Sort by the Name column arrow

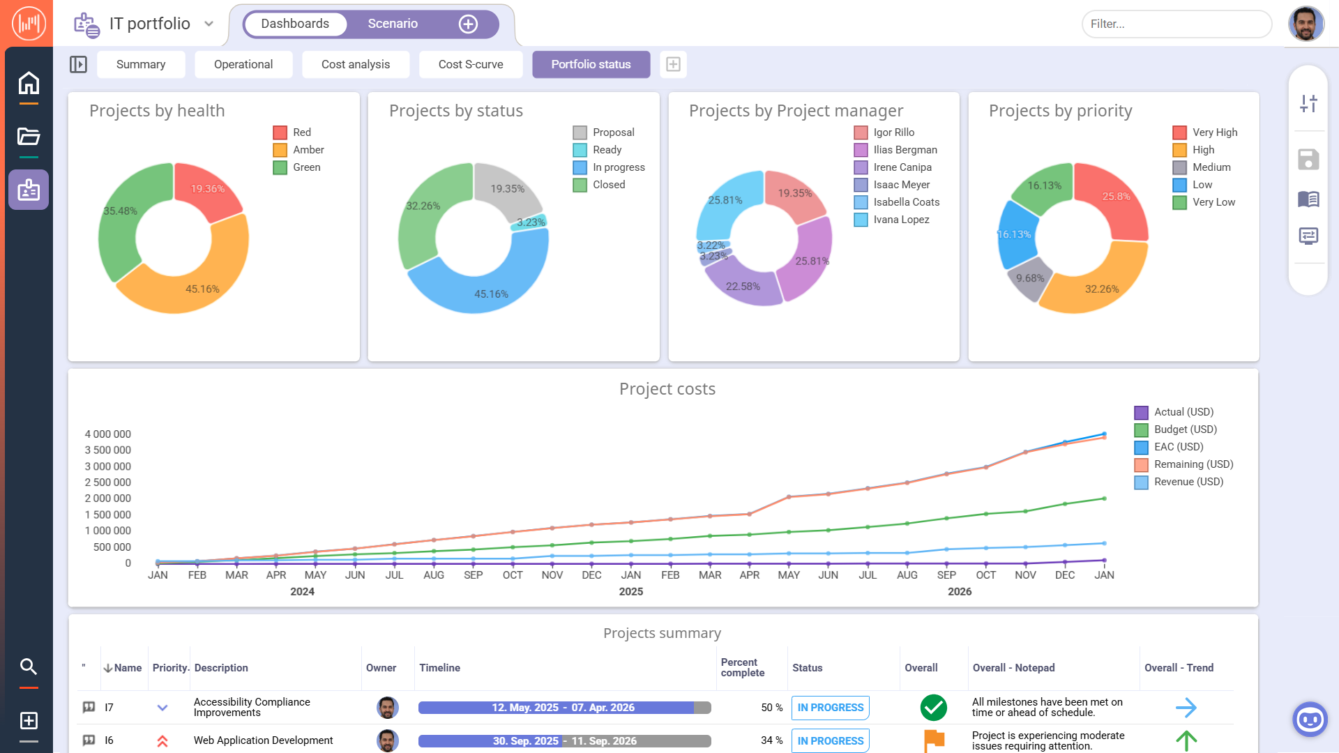tap(108, 668)
